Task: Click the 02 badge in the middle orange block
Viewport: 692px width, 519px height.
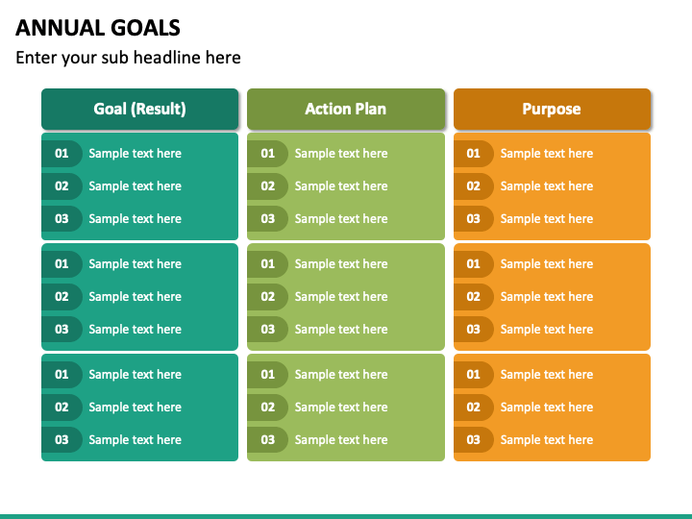Action: coord(474,297)
